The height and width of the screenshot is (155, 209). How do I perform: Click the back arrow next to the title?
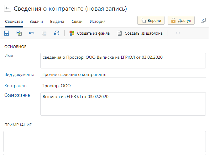pyautogui.click(x=8, y=9)
